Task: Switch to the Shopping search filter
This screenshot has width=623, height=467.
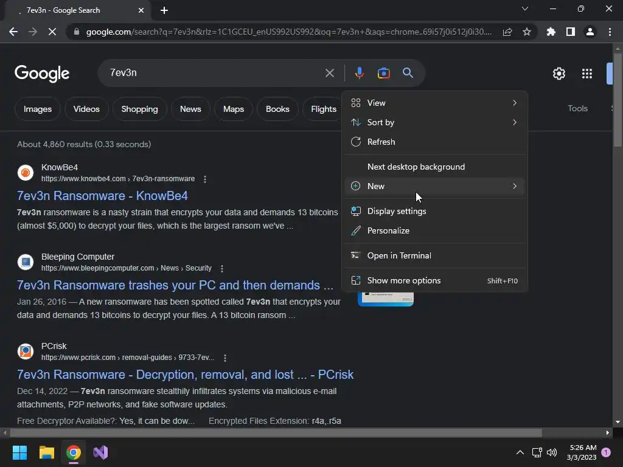Action: click(139, 109)
